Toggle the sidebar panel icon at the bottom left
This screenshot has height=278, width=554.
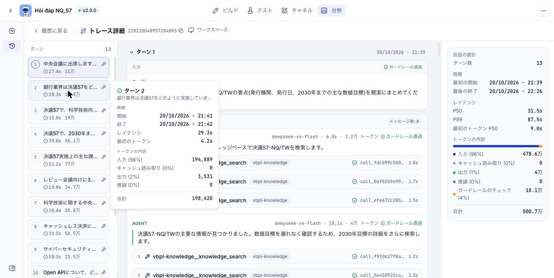12,268
